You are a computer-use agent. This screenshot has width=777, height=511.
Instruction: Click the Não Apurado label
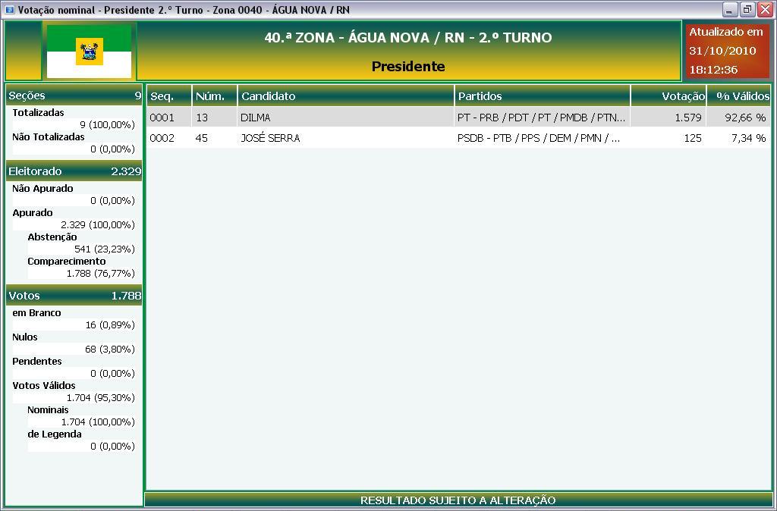(x=42, y=188)
